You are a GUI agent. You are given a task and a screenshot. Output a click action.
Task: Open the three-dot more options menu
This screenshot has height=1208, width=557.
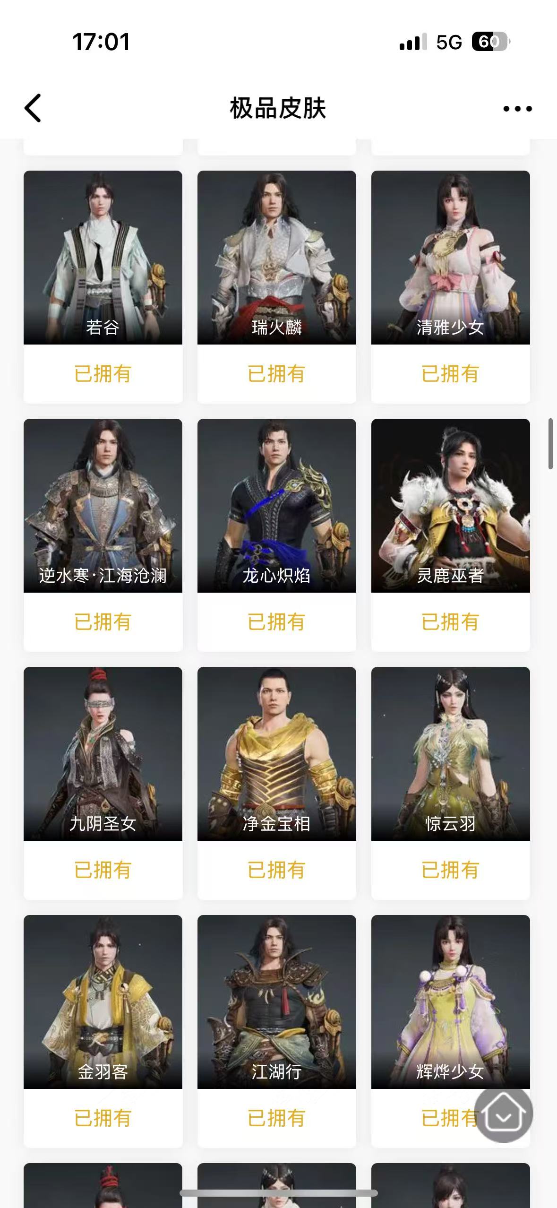(517, 109)
